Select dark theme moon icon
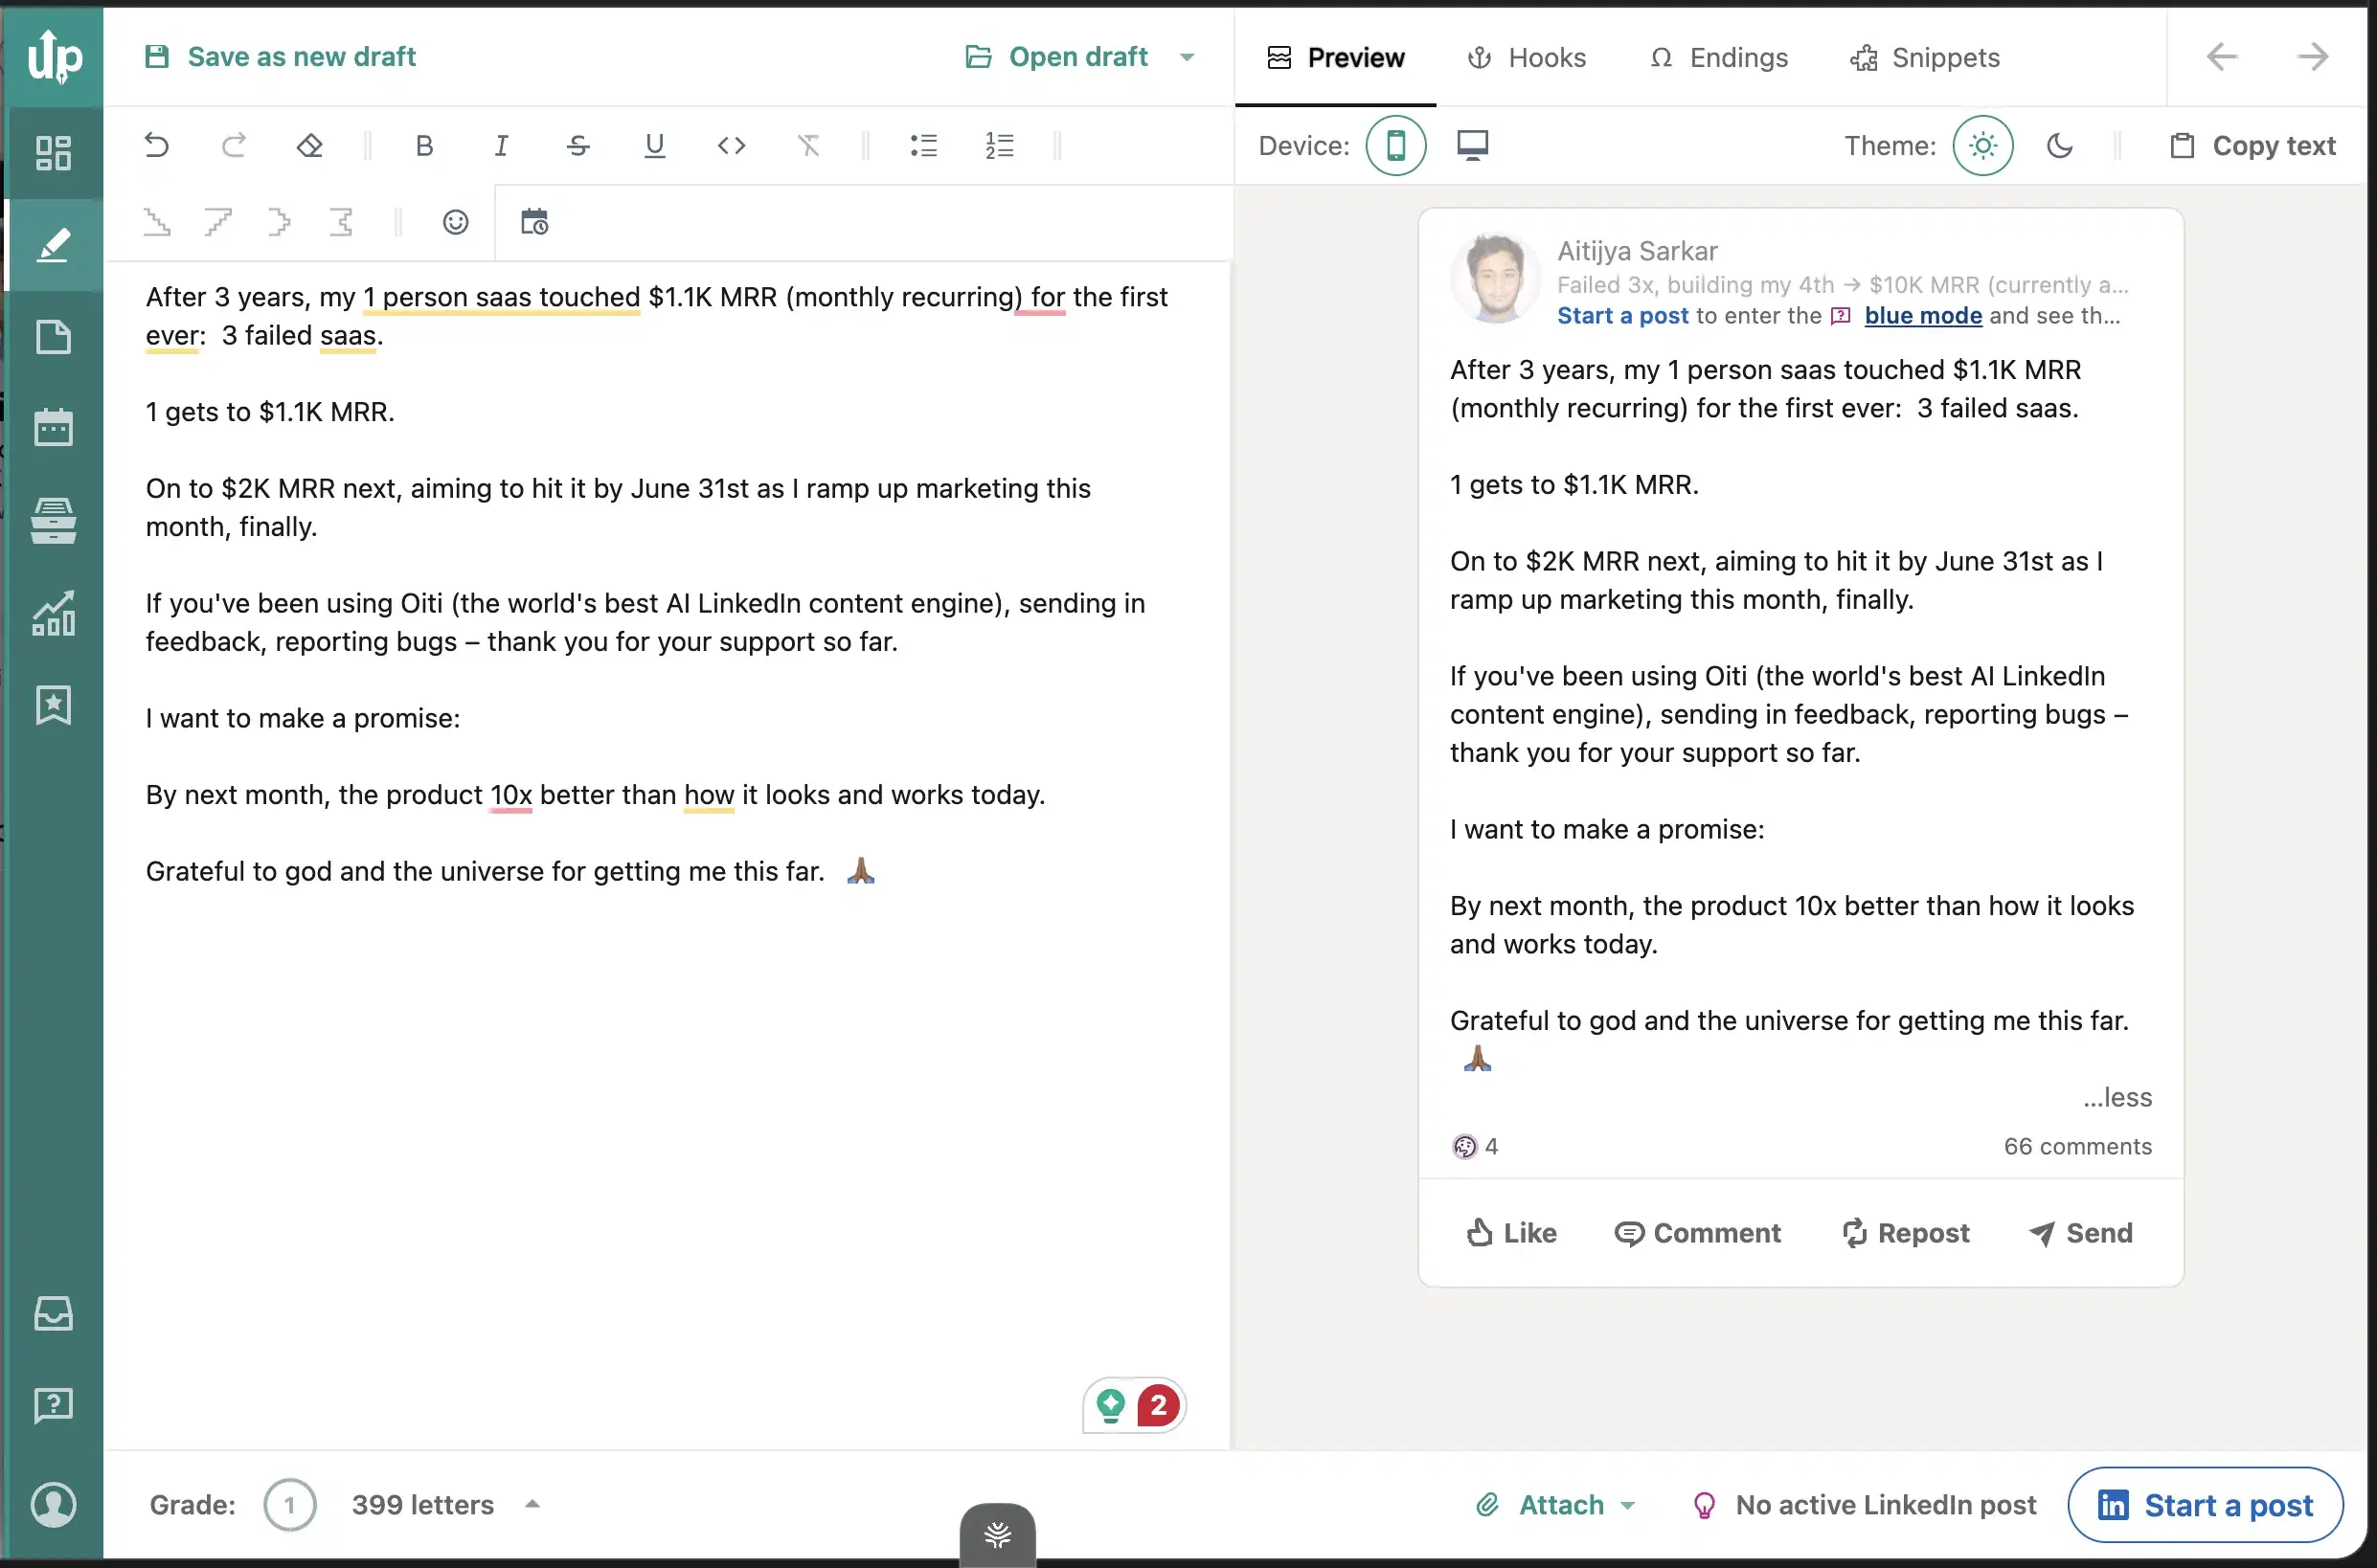Screen dimensions: 2377x1568 pyautogui.click(x=2060, y=146)
